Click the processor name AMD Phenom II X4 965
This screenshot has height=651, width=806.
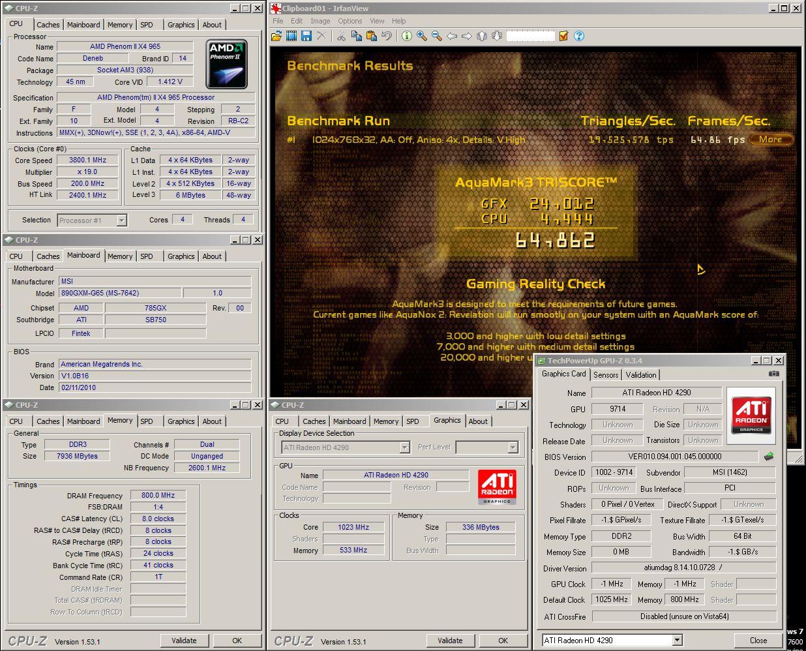click(x=125, y=46)
